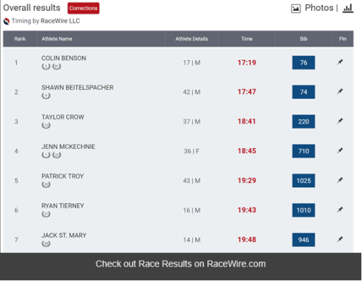The height and width of the screenshot is (281, 362).
Task: Click the 17:19 finish time
Action: point(247,62)
